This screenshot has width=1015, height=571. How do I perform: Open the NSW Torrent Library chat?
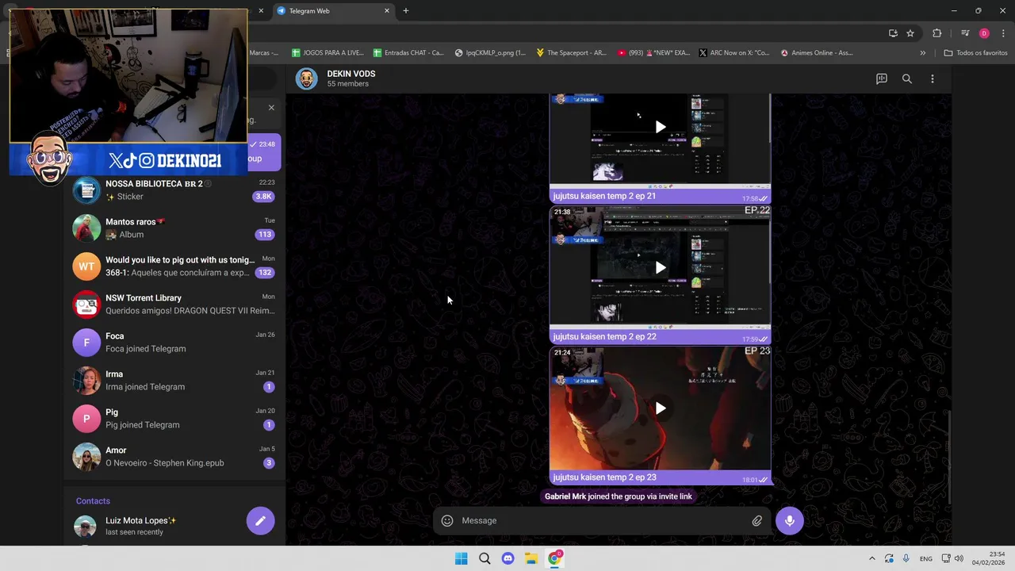pos(174,304)
